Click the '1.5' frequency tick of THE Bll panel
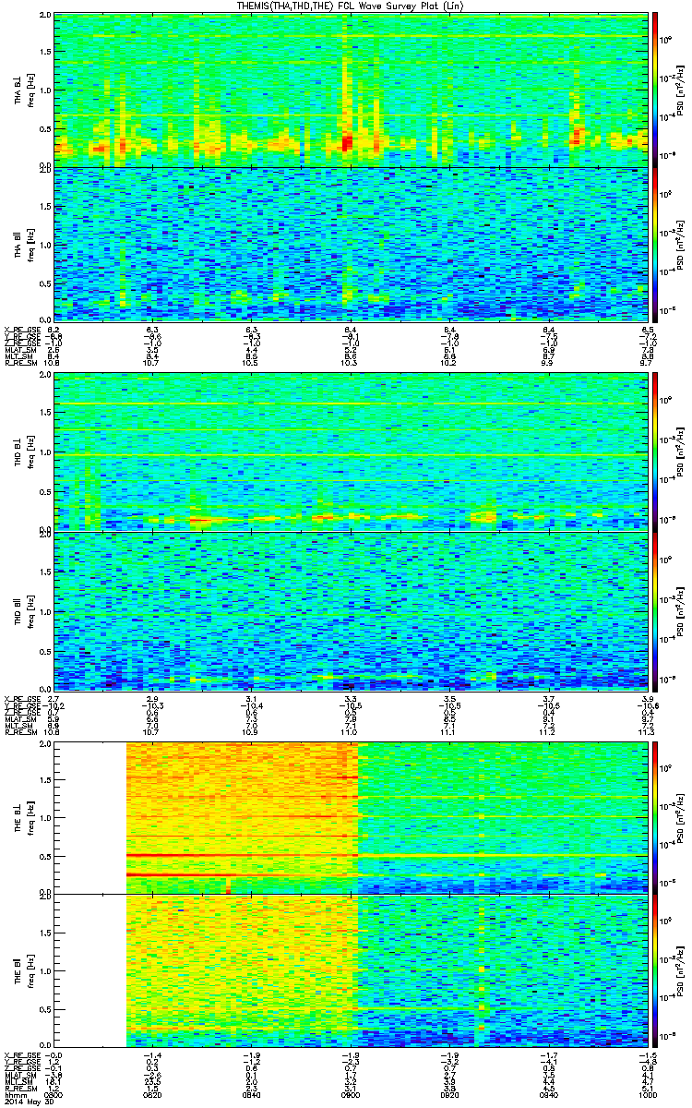This screenshot has width=692, height=1108. click(x=45, y=933)
